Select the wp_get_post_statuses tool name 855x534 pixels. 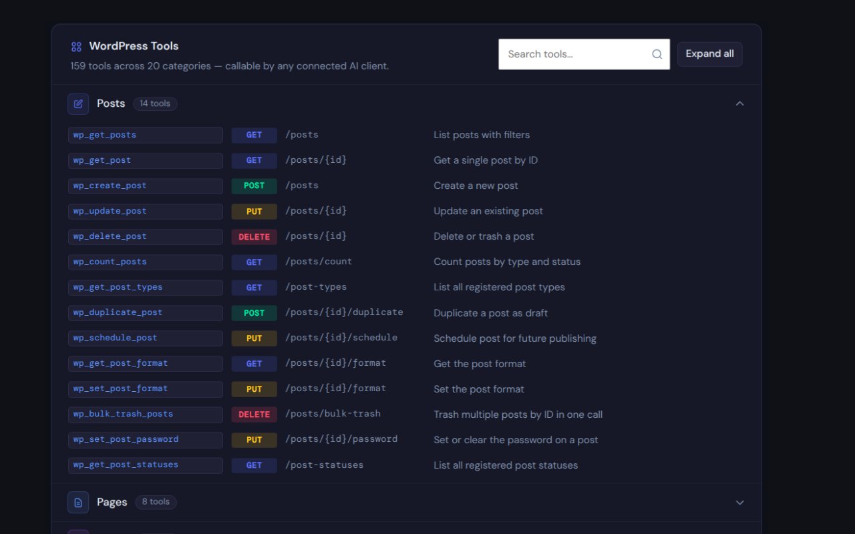click(x=146, y=465)
